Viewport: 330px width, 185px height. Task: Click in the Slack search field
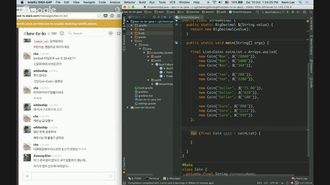(86, 33)
